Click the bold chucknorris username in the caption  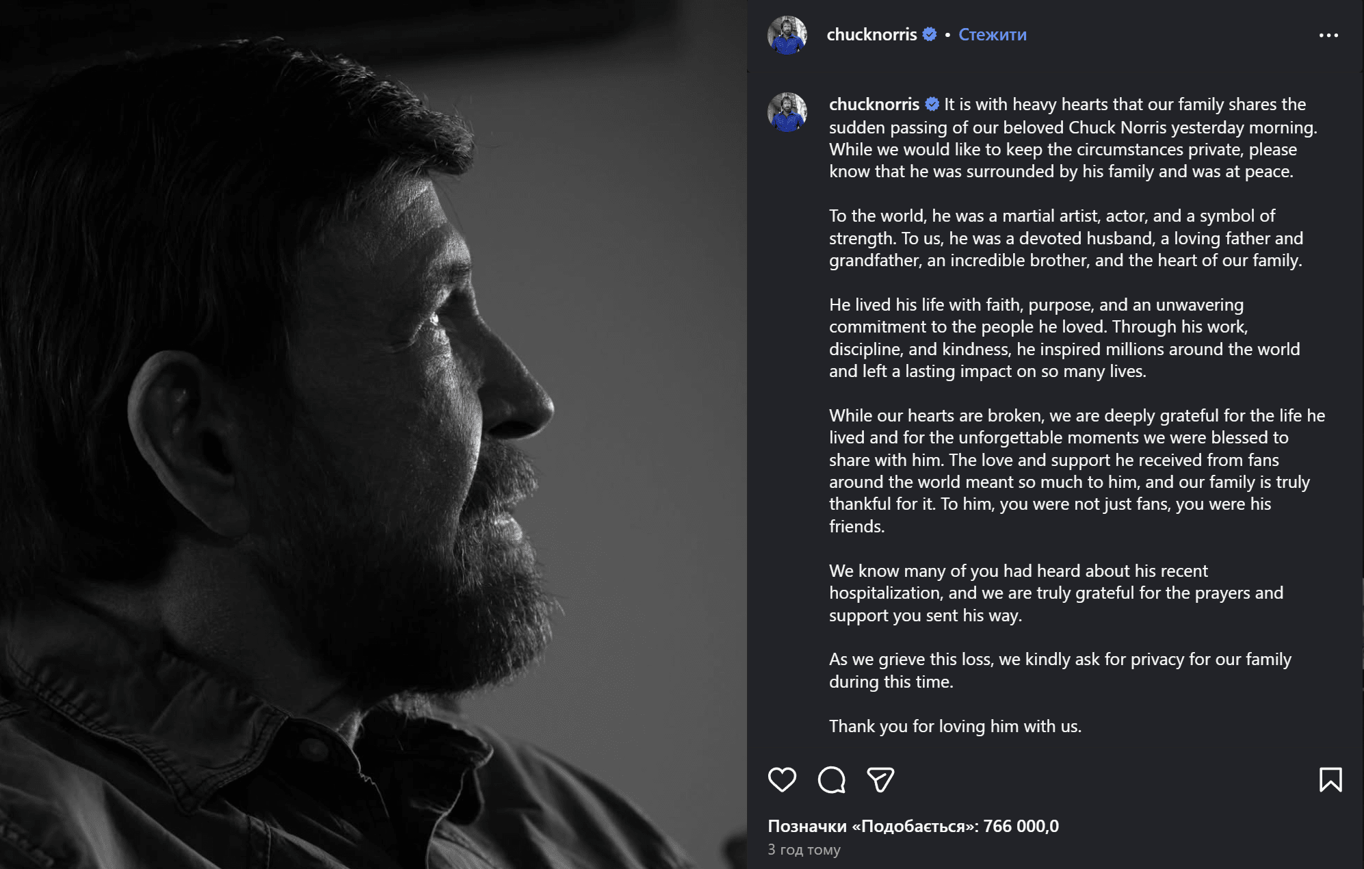[x=874, y=104]
